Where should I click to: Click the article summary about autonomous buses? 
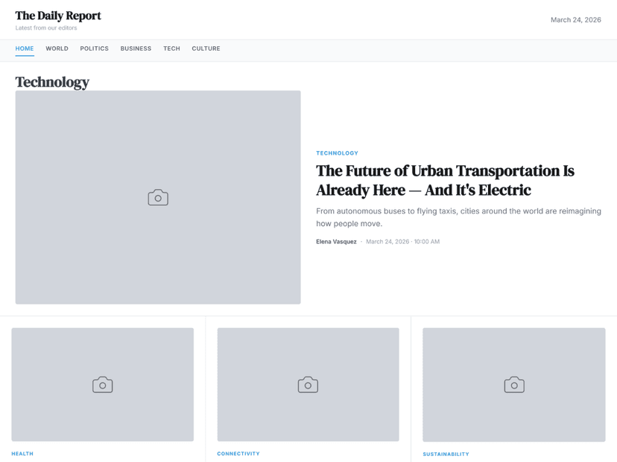(458, 217)
